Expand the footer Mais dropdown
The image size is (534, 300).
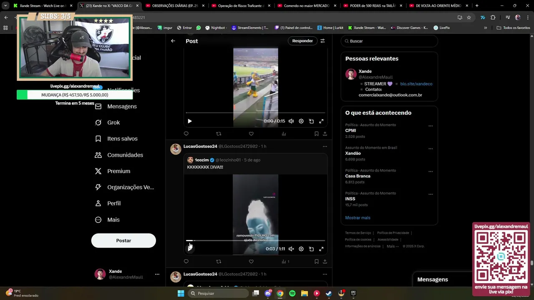pyautogui.click(x=393, y=246)
